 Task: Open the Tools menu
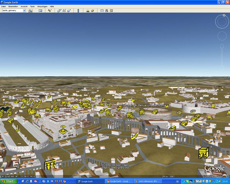(32, 6)
